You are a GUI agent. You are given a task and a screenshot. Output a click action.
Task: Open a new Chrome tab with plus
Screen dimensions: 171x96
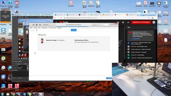click(x=139, y=15)
